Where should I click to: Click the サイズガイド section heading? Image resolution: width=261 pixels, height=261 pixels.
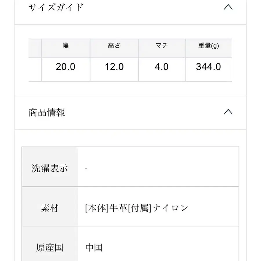tap(56, 6)
